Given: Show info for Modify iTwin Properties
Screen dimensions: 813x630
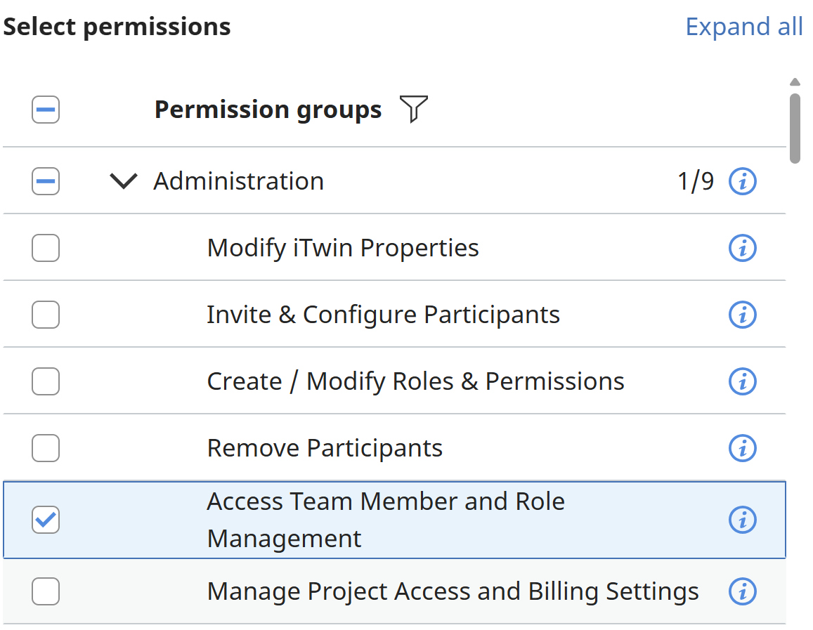Looking at the screenshot, I should click(742, 248).
